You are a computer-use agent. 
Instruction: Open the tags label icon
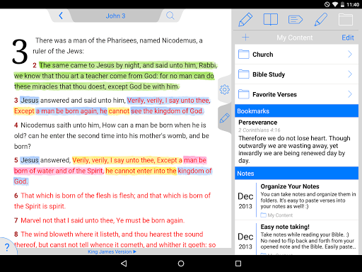coord(296,20)
